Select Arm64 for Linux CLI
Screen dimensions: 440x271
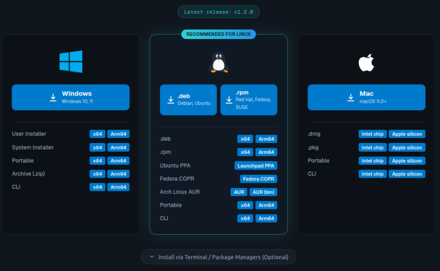pyautogui.click(x=266, y=218)
